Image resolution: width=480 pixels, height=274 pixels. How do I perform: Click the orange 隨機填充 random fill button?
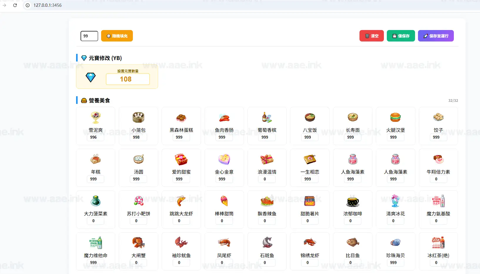(117, 36)
